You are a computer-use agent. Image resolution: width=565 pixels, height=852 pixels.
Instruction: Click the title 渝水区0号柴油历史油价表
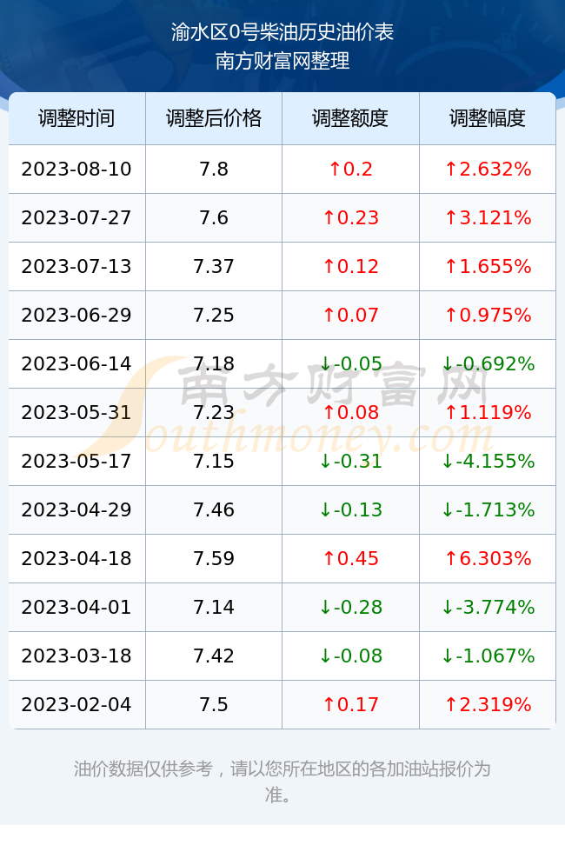coord(282,32)
